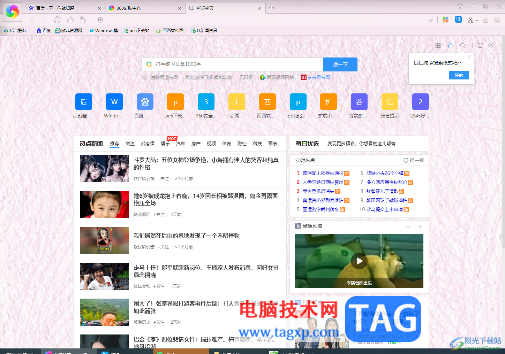Collapse the 鲨鱼动漫 panel chevron
The height and width of the screenshot is (354, 505).
click(x=408, y=227)
